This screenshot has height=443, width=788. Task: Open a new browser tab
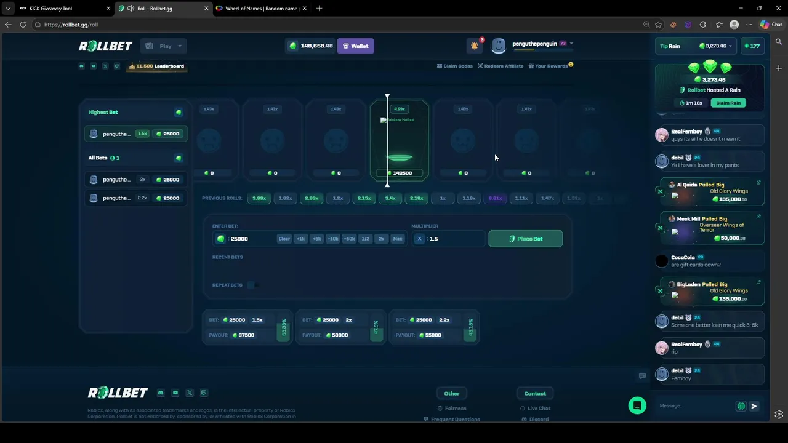click(x=319, y=9)
